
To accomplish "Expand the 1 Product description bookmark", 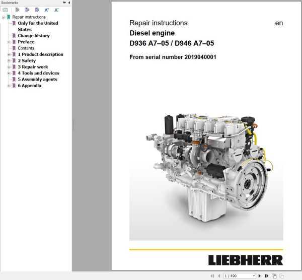I will point(9,54).
